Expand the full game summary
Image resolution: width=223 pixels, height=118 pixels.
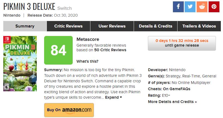pos(114,97)
